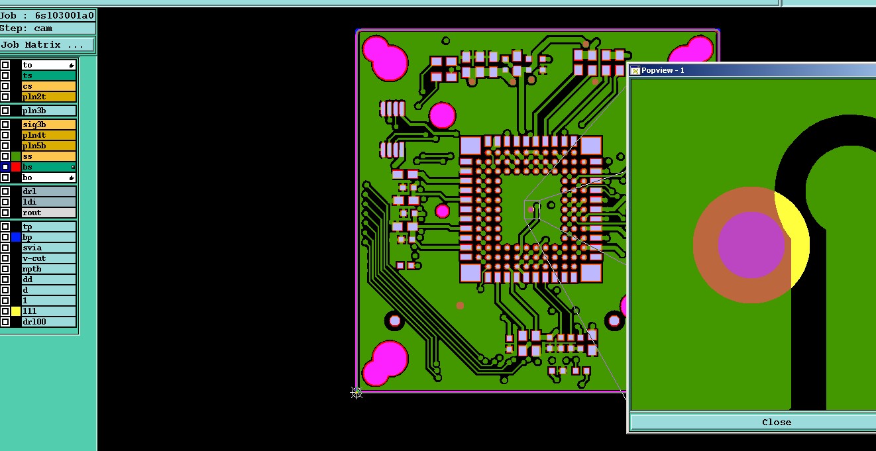Select the '1' layer name
The height and width of the screenshot is (451, 876).
pyautogui.click(x=49, y=301)
